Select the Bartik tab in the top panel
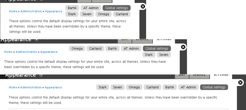Viewport: 246px width, 110px height. tap(72, 8)
